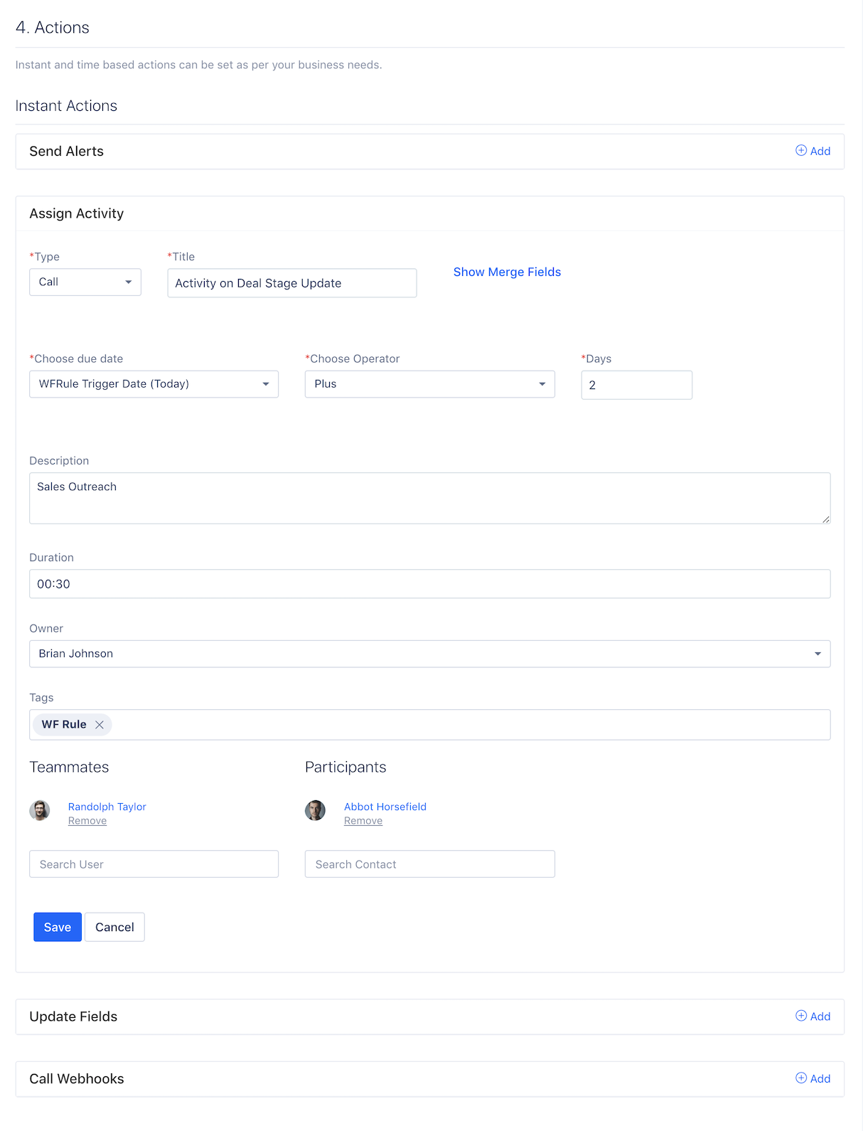Click into the Days number field

tap(637, 385)
